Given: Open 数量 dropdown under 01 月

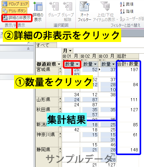Looking at the screenshot, I should click(x=77, y=64).
